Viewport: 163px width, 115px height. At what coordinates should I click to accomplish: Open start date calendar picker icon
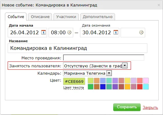click(43, 32)
